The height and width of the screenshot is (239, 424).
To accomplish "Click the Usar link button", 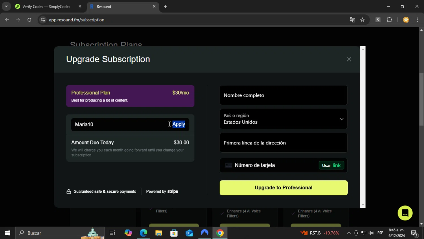I will [x=331, y=165].
